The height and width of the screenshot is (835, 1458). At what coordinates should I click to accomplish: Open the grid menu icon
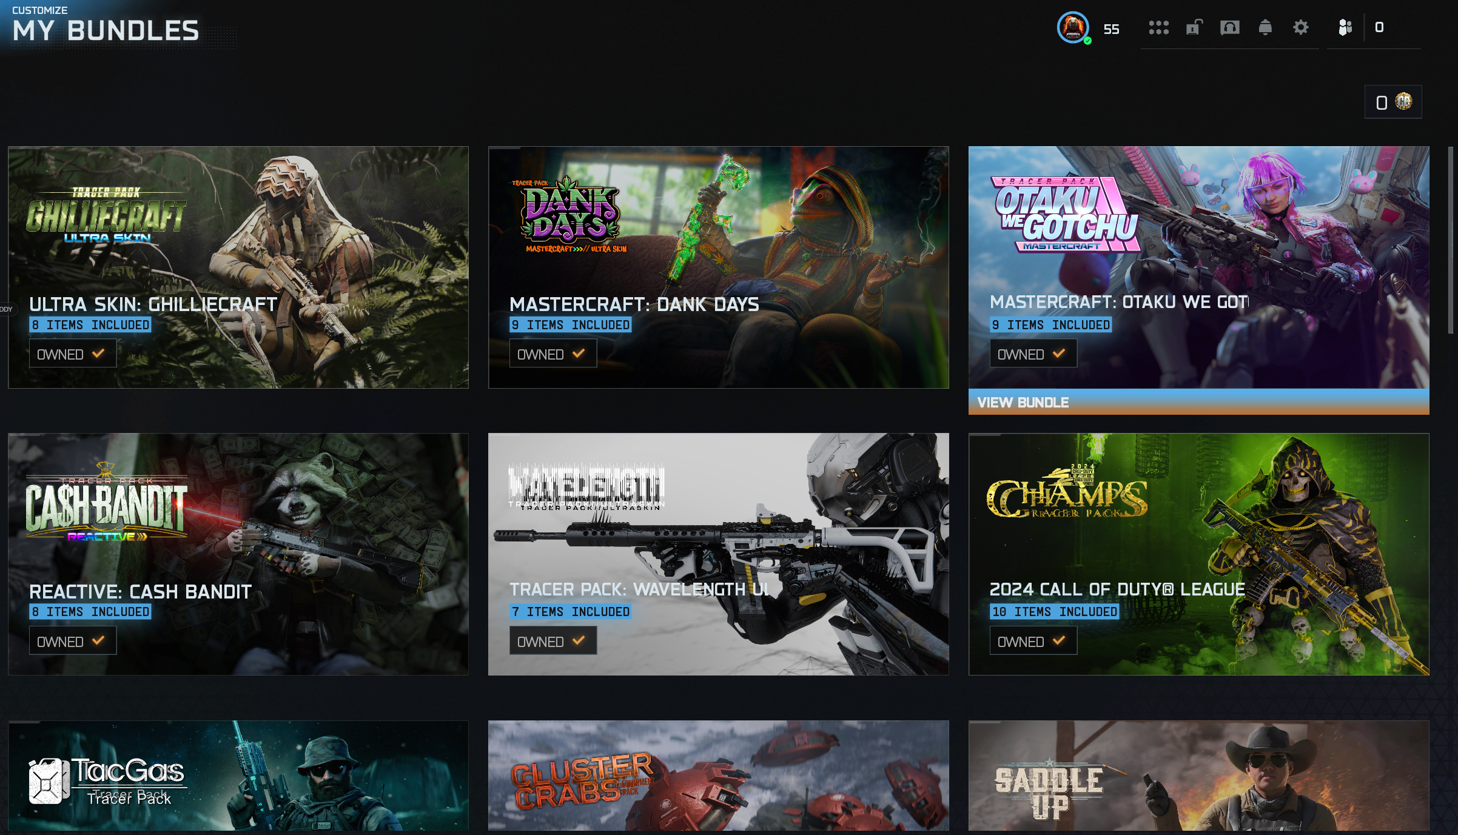click(x=1158, y=27)
